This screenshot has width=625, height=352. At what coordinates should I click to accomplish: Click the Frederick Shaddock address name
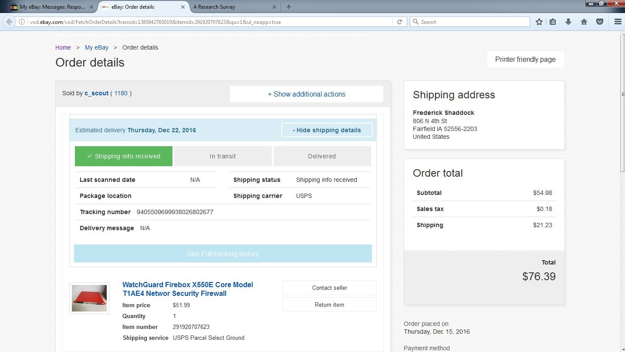click(x=443, y=113)
